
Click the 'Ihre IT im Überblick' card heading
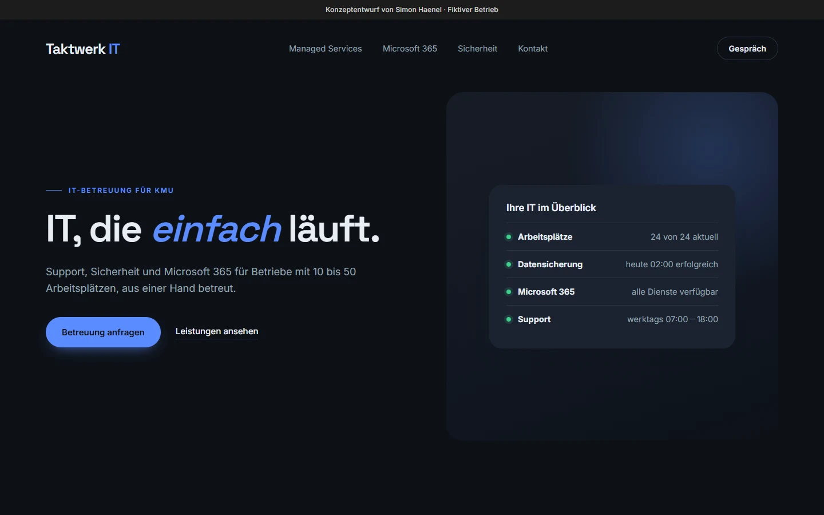click(x=551, y=208)
